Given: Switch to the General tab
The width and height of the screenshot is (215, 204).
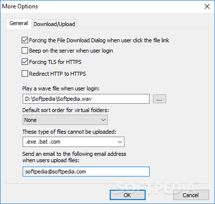Looking at the screenshot, I should coord(19,23).
